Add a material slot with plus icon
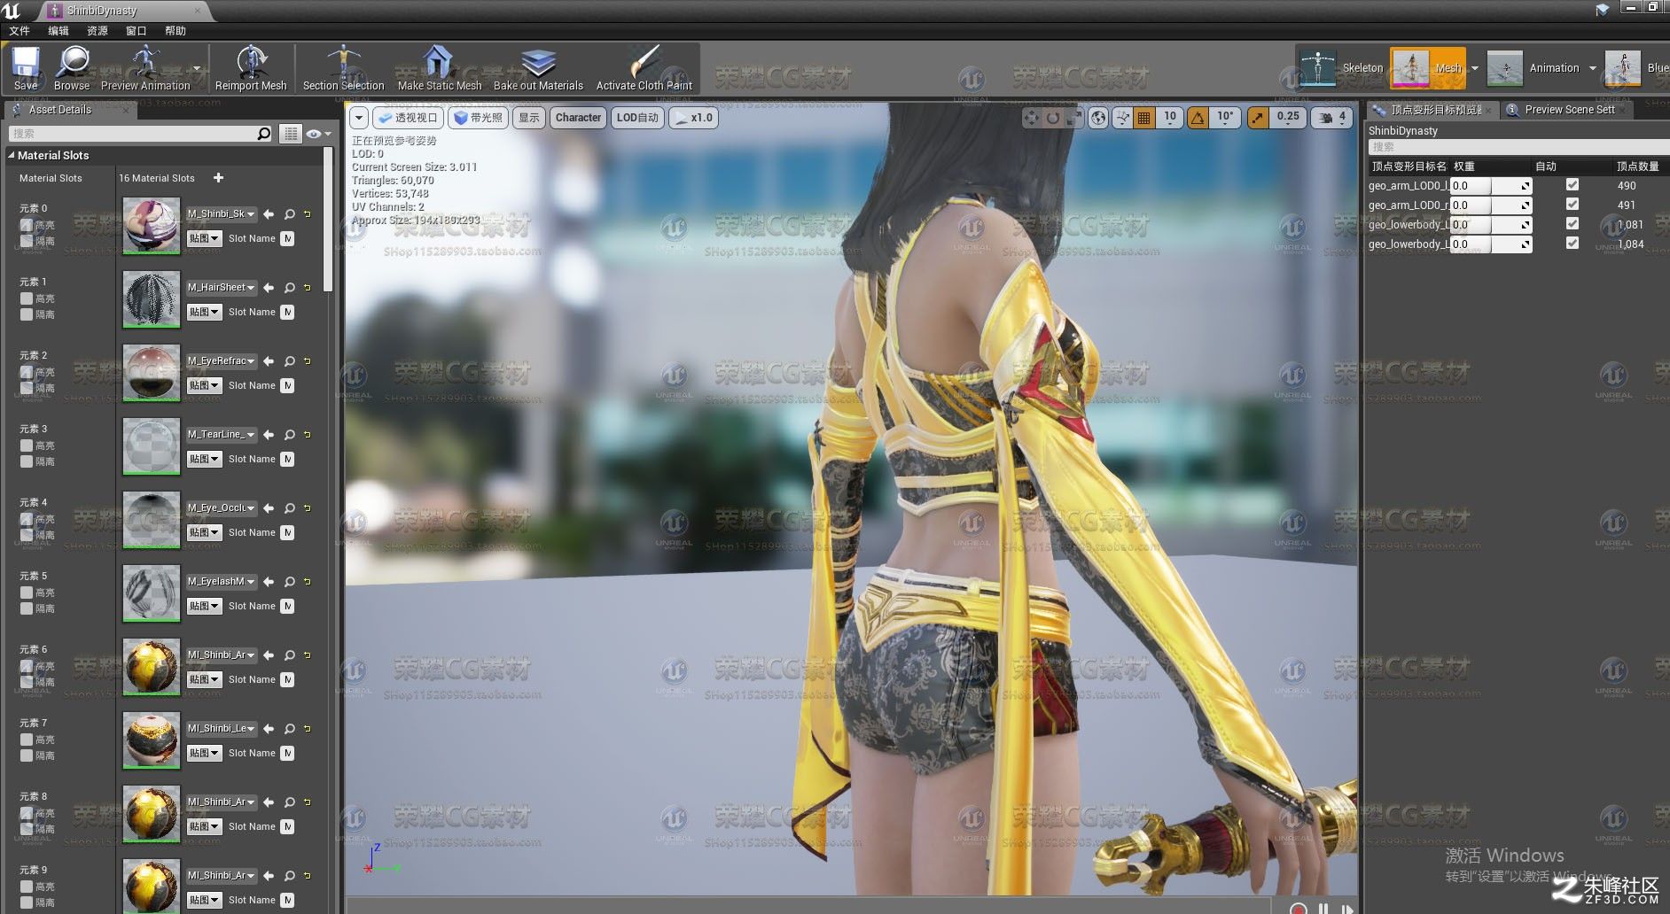 (x=219, y=178)
